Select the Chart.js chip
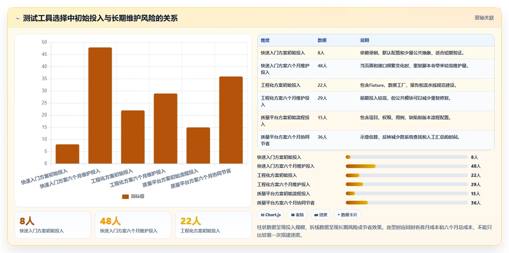Image resolution: width=509 pixels, height=253 pixels. coord(271,215)
